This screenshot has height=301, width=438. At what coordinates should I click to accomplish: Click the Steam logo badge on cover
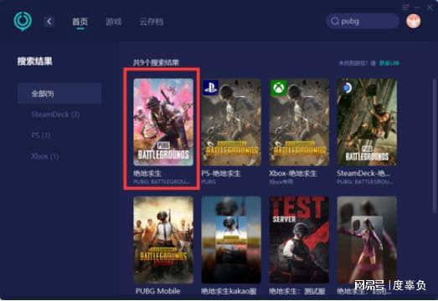(x=347, y=88)
